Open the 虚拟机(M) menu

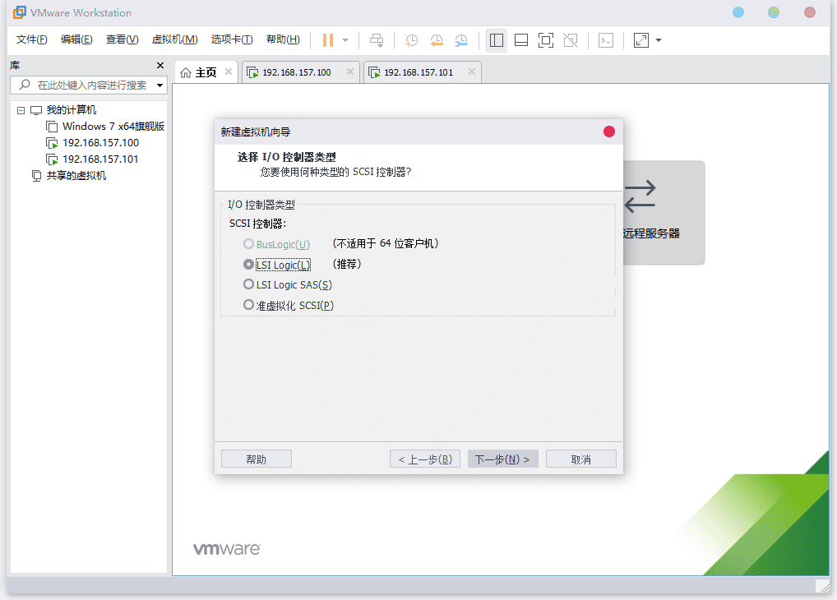pos(174,39)
